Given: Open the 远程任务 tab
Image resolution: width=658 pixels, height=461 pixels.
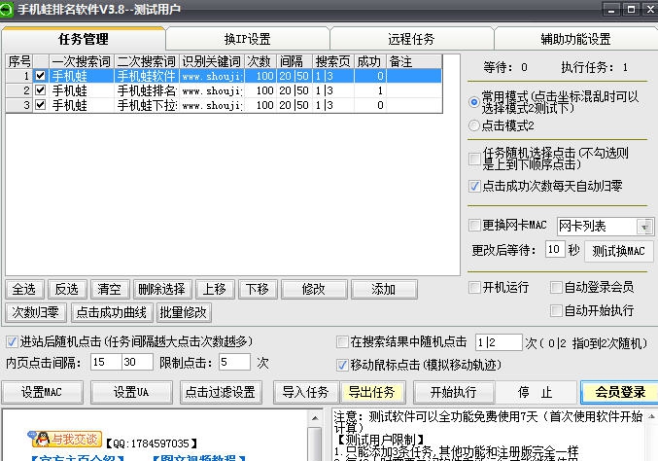Looking at the screenshot, I should [x=411, y=39].
